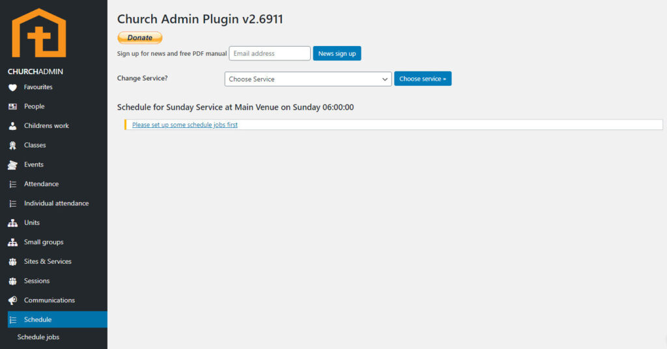Viewport: 667px width, 349px height.
Task: Click the award ribbon icon beside Classes
Action: click(12, 146)
